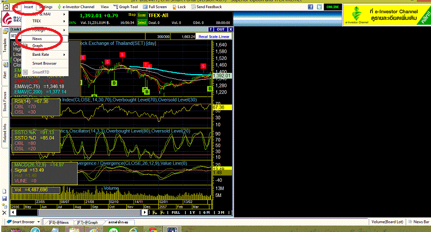Click the X icon at bottom of left sidebar
431x232 pixels.
[x=4, y=213]
